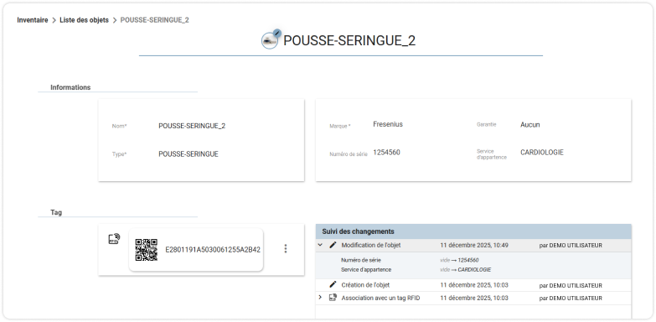The width and height of the screenshot is (656, 322).
Task: Click pencil icon beside Modification de l'objet
Action: click(x=333, y=245)
